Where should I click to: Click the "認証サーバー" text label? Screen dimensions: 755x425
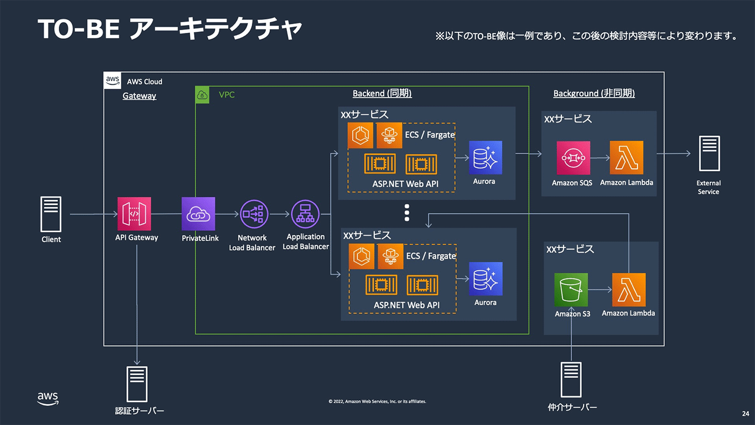click(x=140, y=411)
